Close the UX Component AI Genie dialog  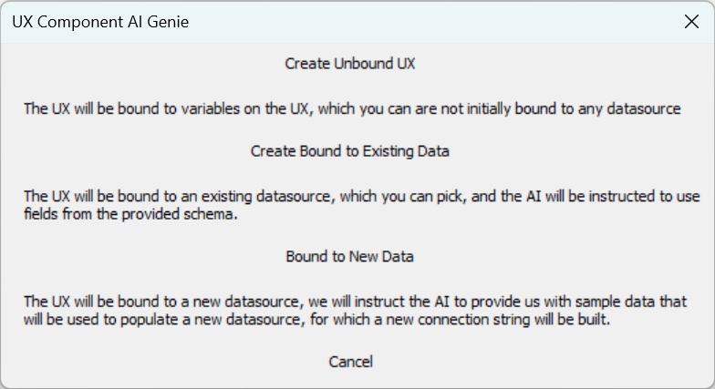pyautogui.click(x=691, y=22)
